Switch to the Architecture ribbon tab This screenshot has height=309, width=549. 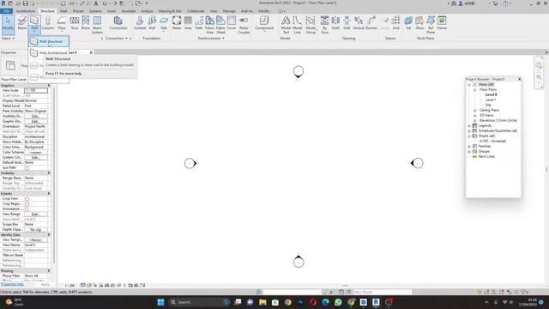coord(26,11)
